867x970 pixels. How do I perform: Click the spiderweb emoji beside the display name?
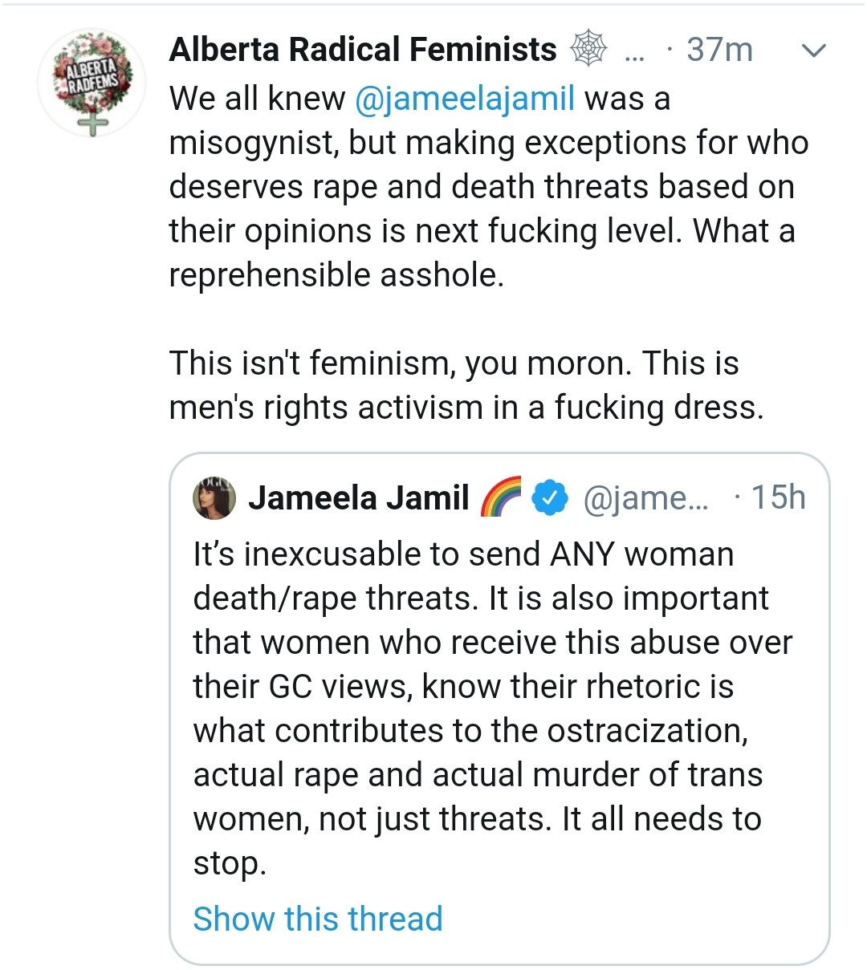pos(588,50)
